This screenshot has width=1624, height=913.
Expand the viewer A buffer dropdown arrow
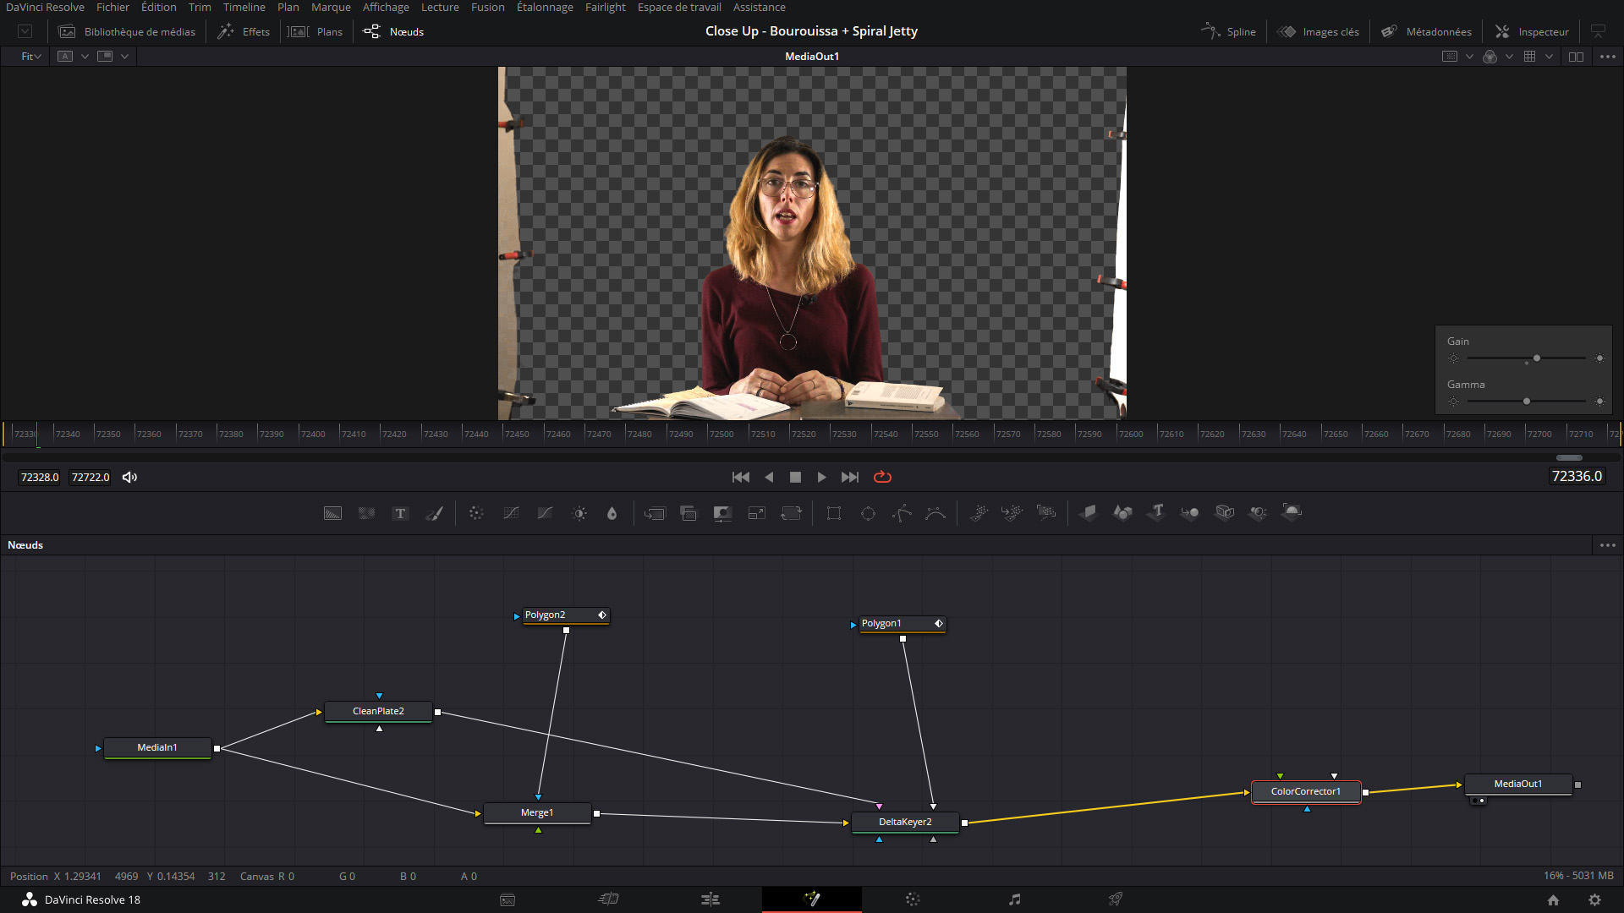point(85,57)
